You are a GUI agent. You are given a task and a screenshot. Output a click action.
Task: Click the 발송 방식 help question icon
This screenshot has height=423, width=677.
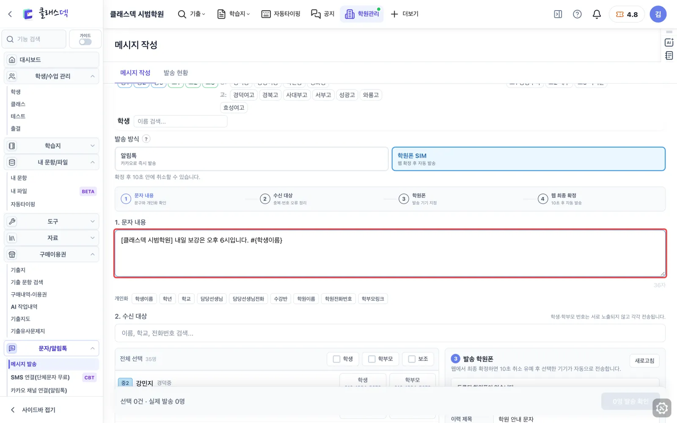click(x=146, y=139)
